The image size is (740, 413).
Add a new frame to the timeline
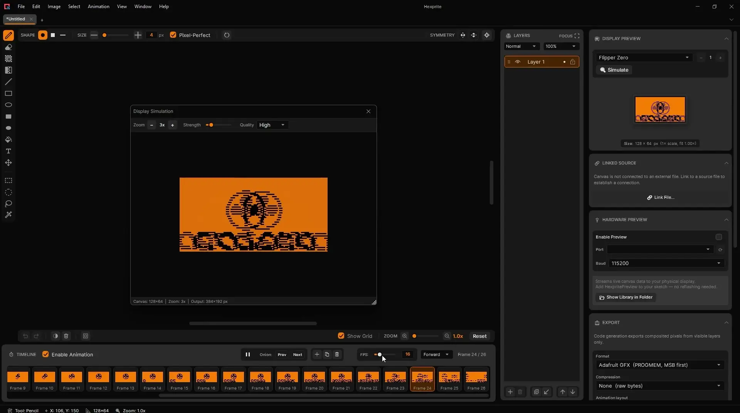317,354
